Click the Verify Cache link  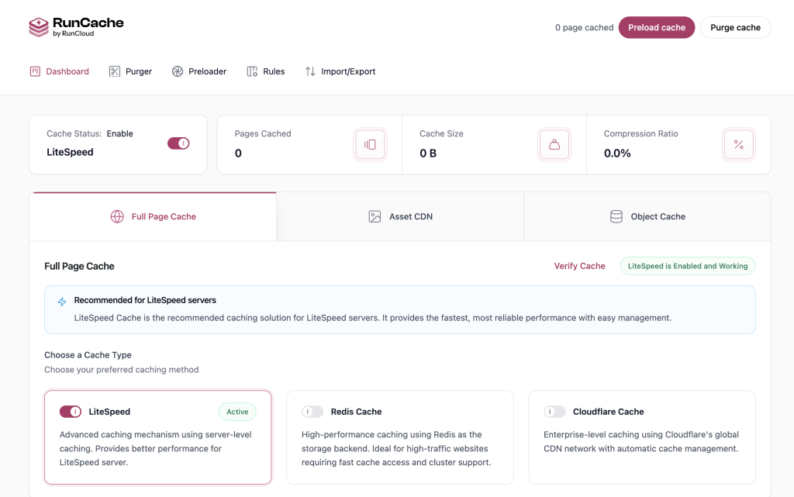coord(579,266)
